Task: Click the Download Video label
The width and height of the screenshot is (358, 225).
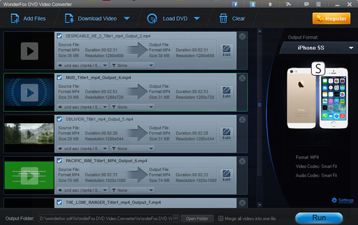Action: pyautogui.click(x=97, y=18)
